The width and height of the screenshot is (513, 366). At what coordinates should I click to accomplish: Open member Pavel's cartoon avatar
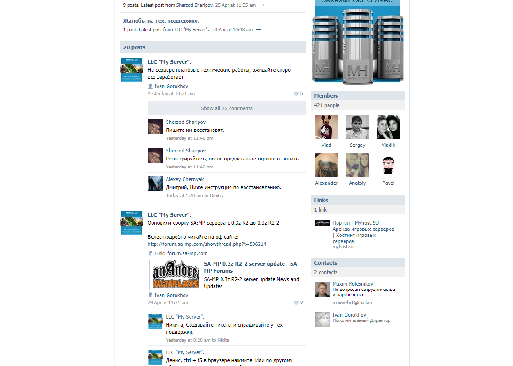point(388,165)
